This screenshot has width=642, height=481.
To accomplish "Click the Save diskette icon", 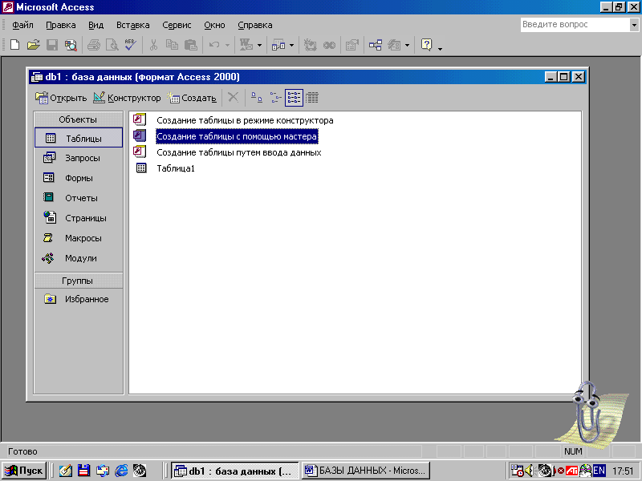I will (52, 45).
